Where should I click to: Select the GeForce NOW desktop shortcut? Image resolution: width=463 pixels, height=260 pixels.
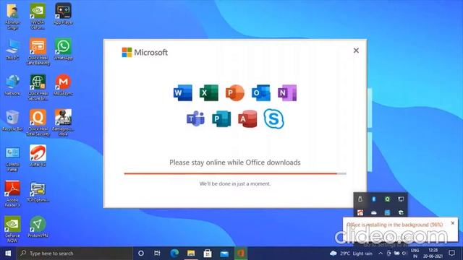coord(12,229)
